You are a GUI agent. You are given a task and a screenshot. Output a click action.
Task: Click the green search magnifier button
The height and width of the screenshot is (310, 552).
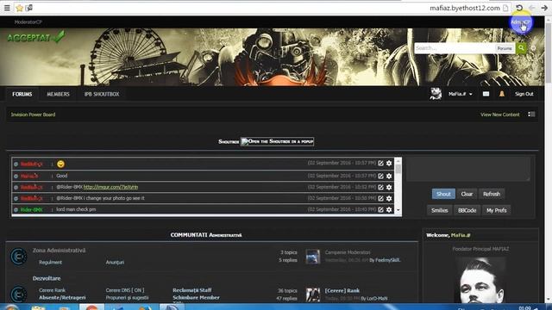pyautogui.click(x=521, y=48)
